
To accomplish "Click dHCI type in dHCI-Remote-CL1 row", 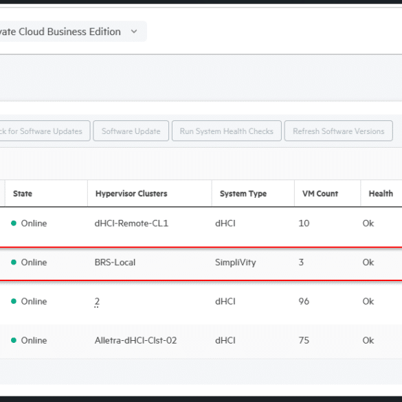I will coord(225,223).
